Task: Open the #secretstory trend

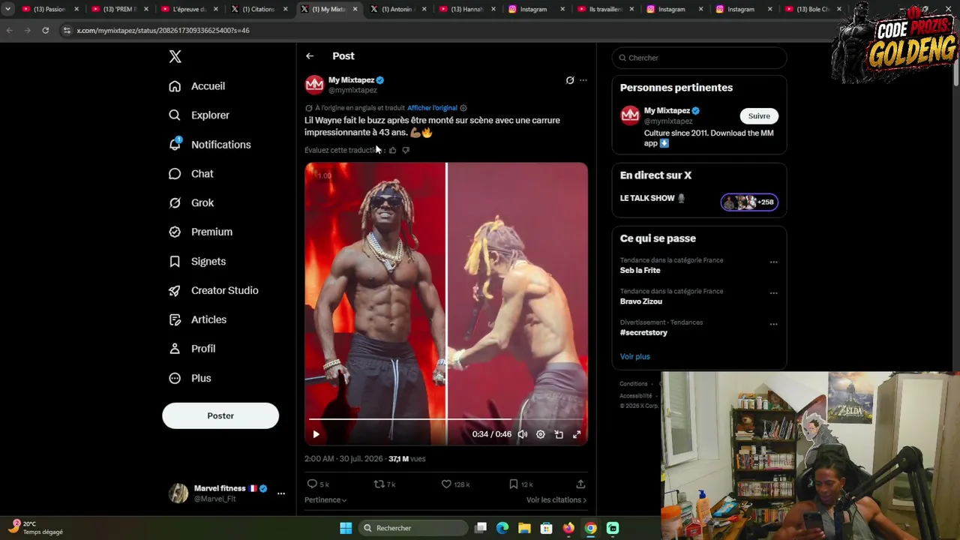Action: click(x=643, y=333)
